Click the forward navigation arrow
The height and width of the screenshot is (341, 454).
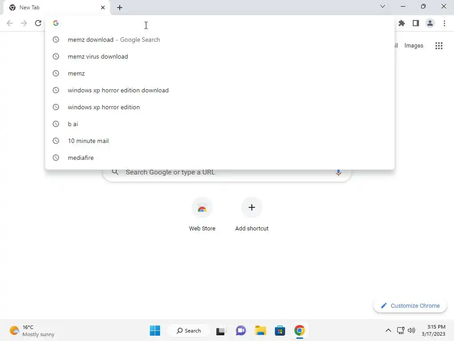coord(24,23)
